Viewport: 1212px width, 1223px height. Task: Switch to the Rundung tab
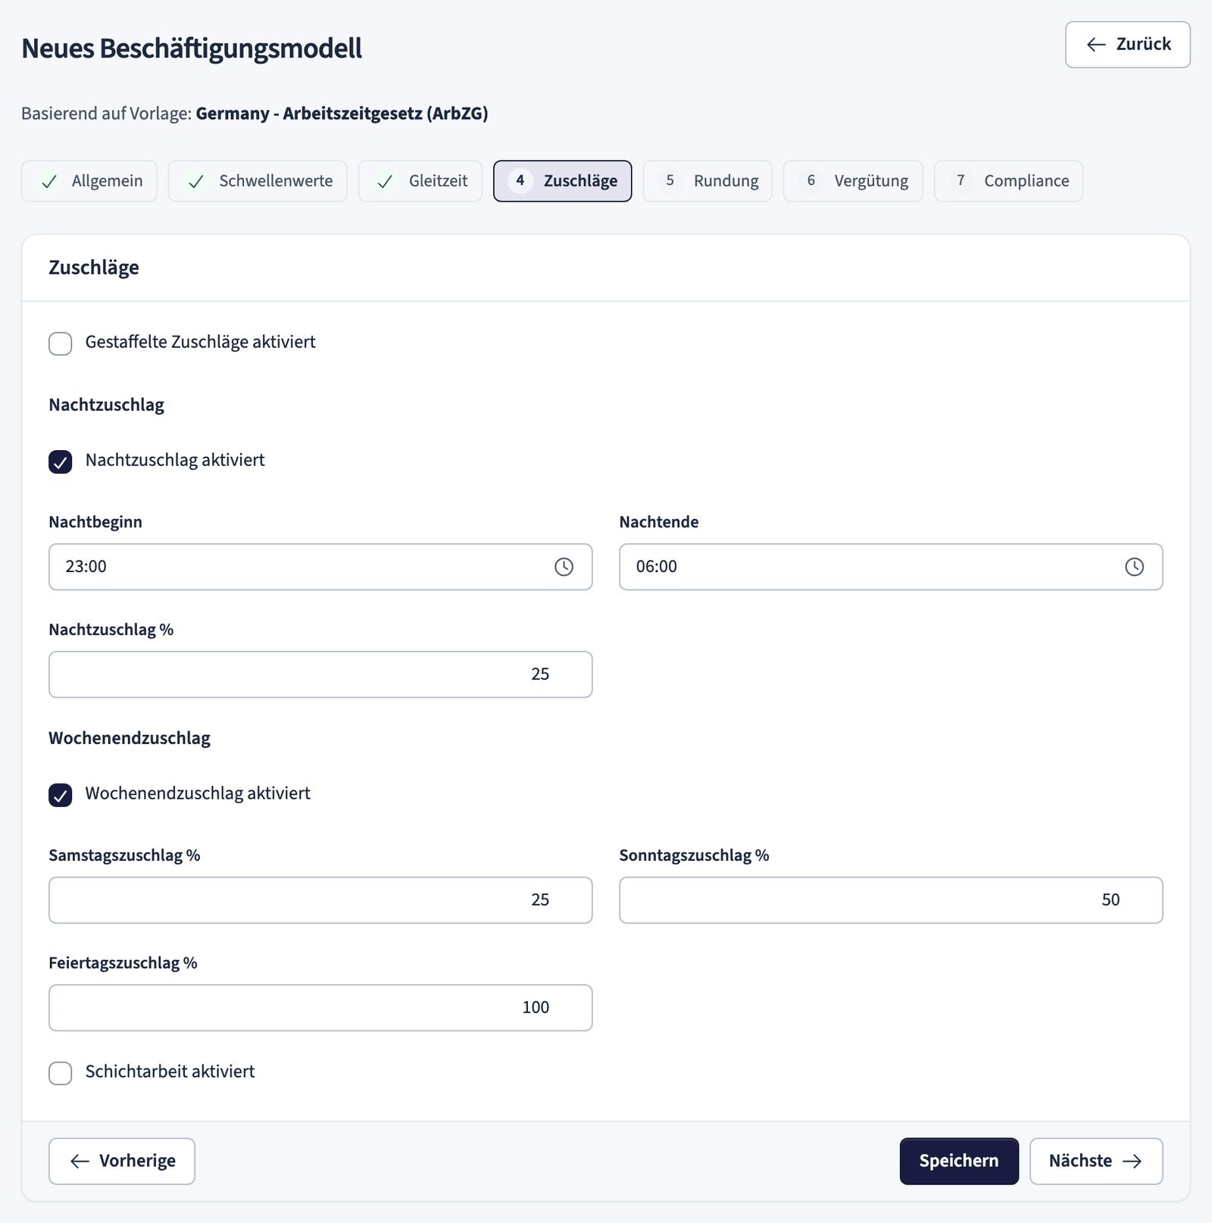(708, 181)
